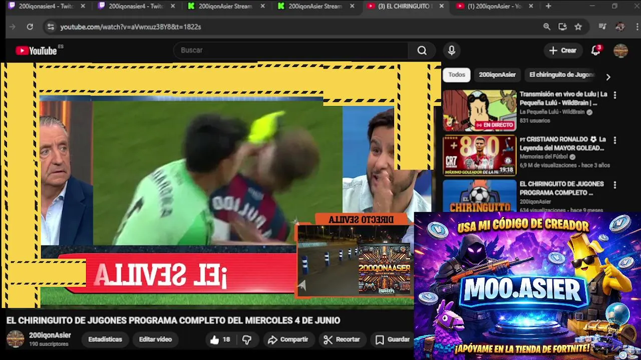The image size is (641, 360).
Task: Click the '190 suscriptores' text
Action: coord(49,344)
